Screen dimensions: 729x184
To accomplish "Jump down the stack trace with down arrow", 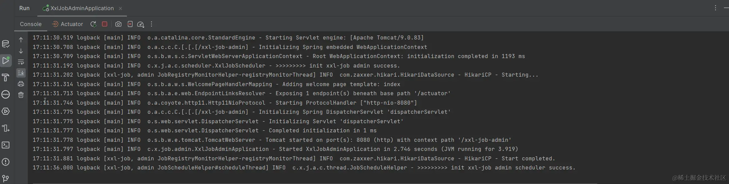I will coord(21,51).
